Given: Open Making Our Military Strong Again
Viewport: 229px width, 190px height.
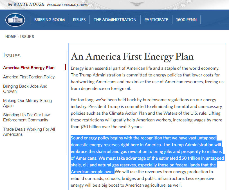Looking at the screenshot, I should click(28, 103).
